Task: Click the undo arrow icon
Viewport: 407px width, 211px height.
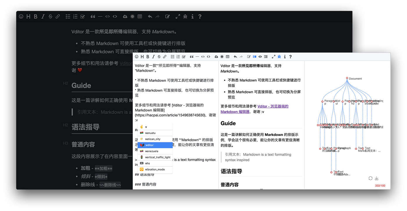Action: [x=235, y=57]
